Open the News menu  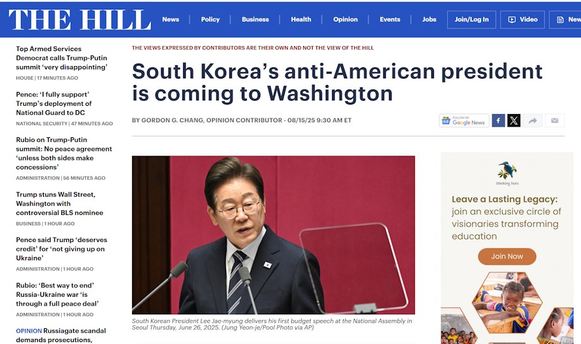pyautogui.click(x=171, y=20)
